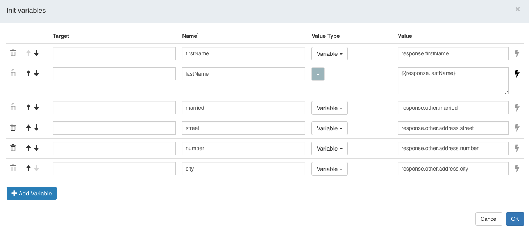Click the Name column header
This screenshot has width=529, height=231.
pyautogui.click(x=189, y=36)
